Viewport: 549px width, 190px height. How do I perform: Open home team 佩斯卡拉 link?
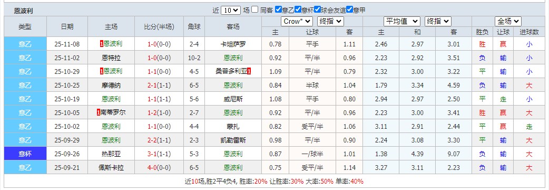click(111, 167)
